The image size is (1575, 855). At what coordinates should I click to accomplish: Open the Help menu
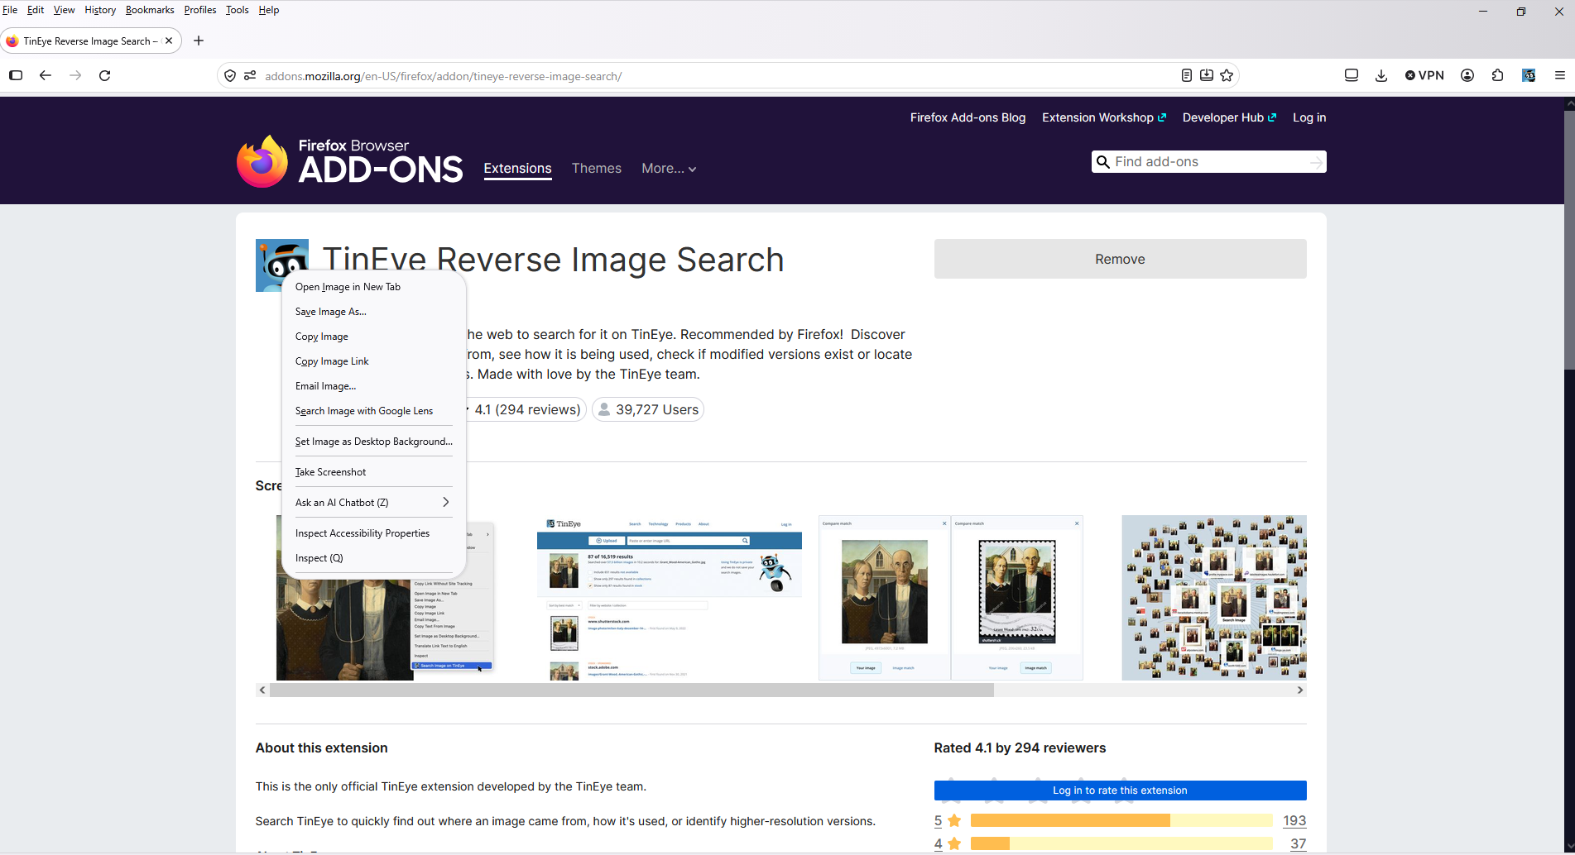coord(269,10)
